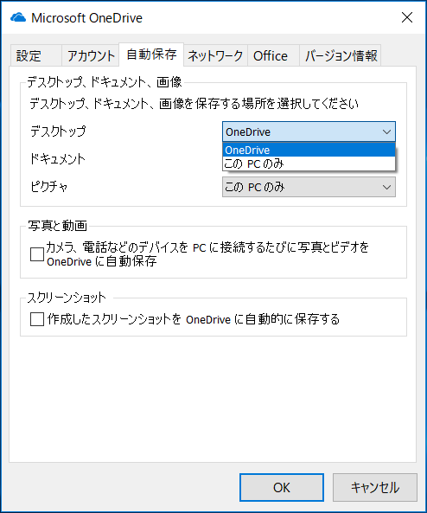This screenshot has width=427, height=513.
Task: Show the バージョン情報 tab
Action: click(341, 55)
